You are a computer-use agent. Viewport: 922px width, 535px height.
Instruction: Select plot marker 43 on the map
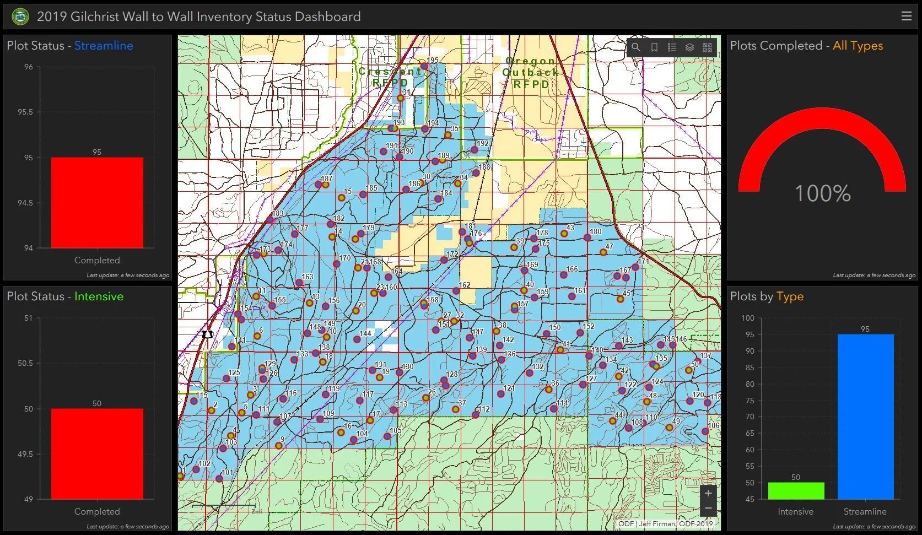coord(564,234)
